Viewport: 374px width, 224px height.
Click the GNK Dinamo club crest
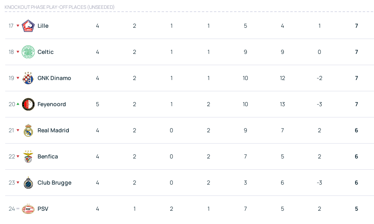tap(28, 78)
